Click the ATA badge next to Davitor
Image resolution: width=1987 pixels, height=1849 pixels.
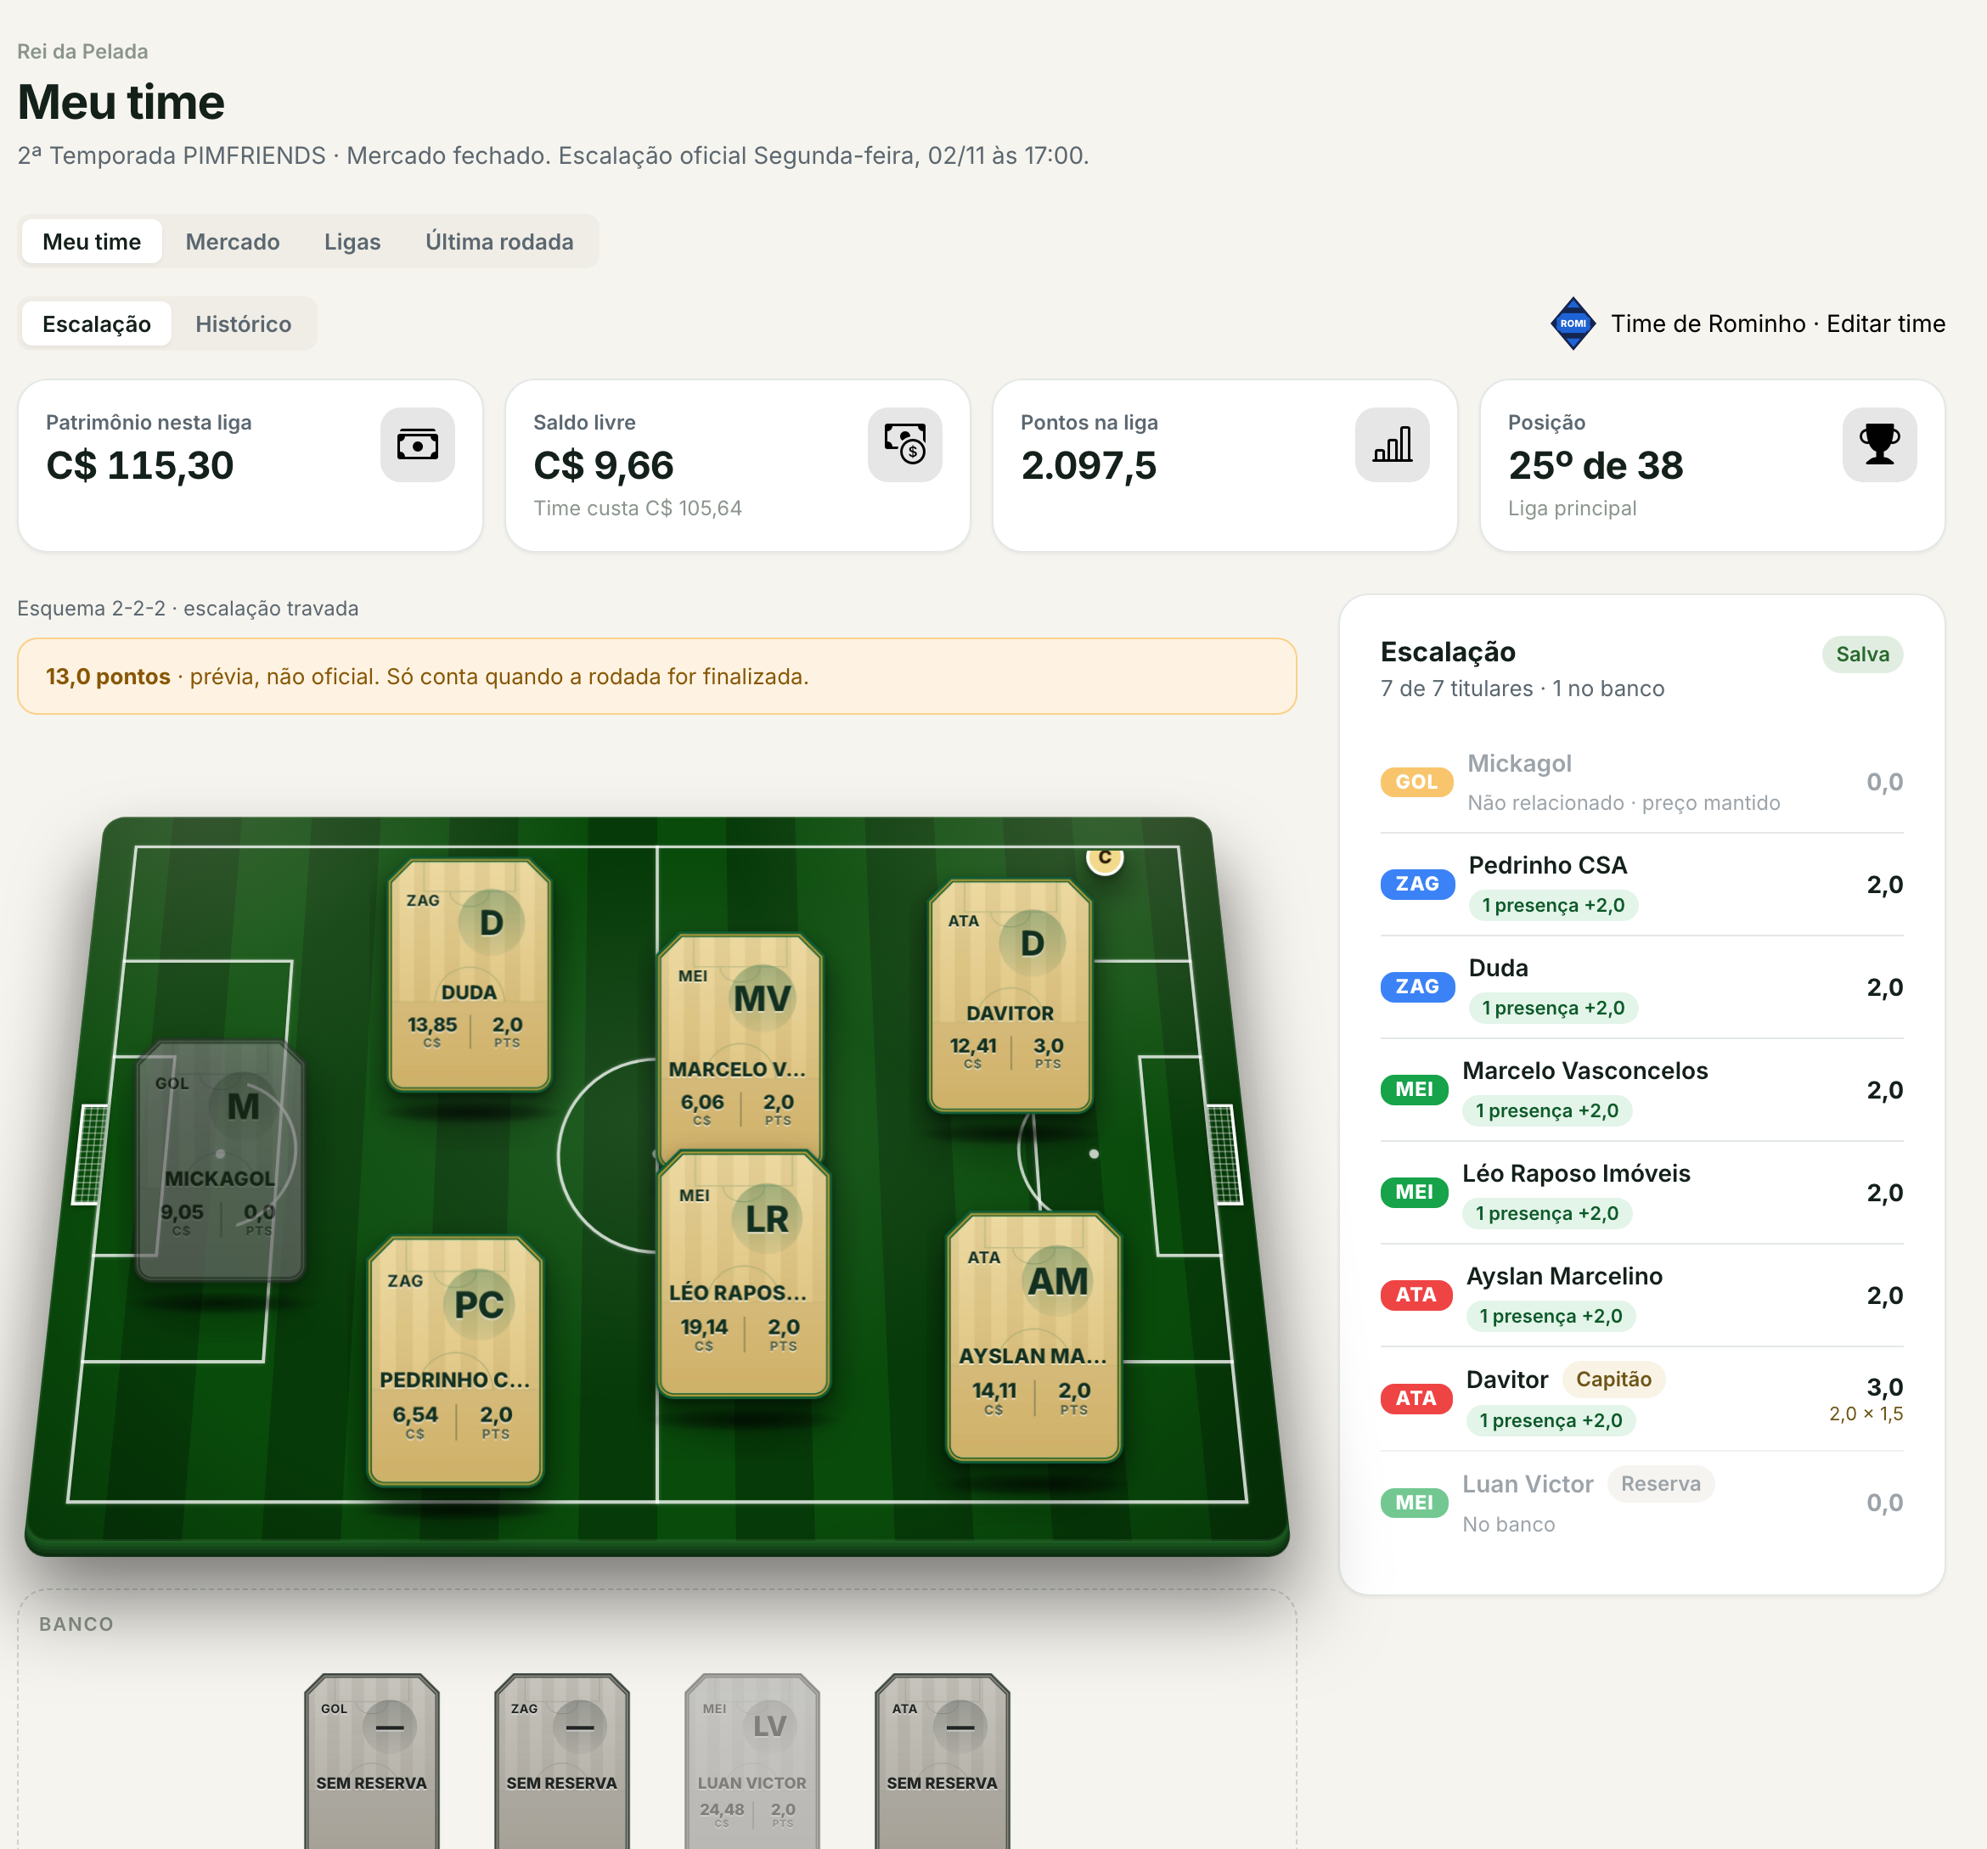(x=1416, y=1398)
